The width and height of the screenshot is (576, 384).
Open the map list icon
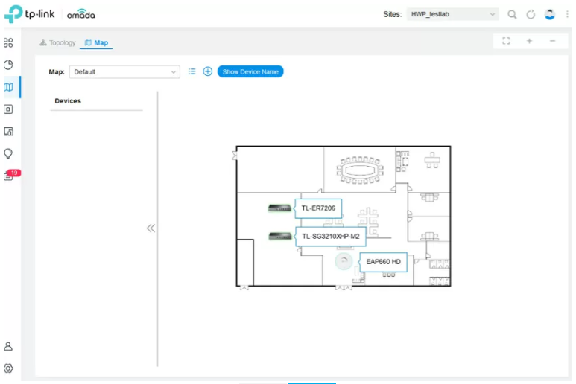tap(192, 71)
